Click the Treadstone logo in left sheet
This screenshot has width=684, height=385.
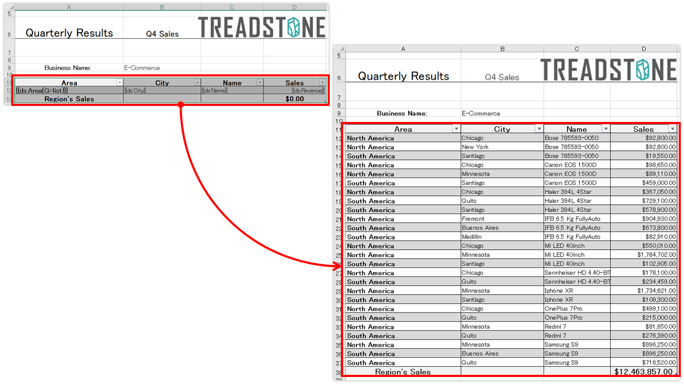[262, 27]
